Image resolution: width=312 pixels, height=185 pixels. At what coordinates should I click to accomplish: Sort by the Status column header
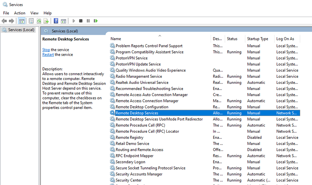click(235, 39)
